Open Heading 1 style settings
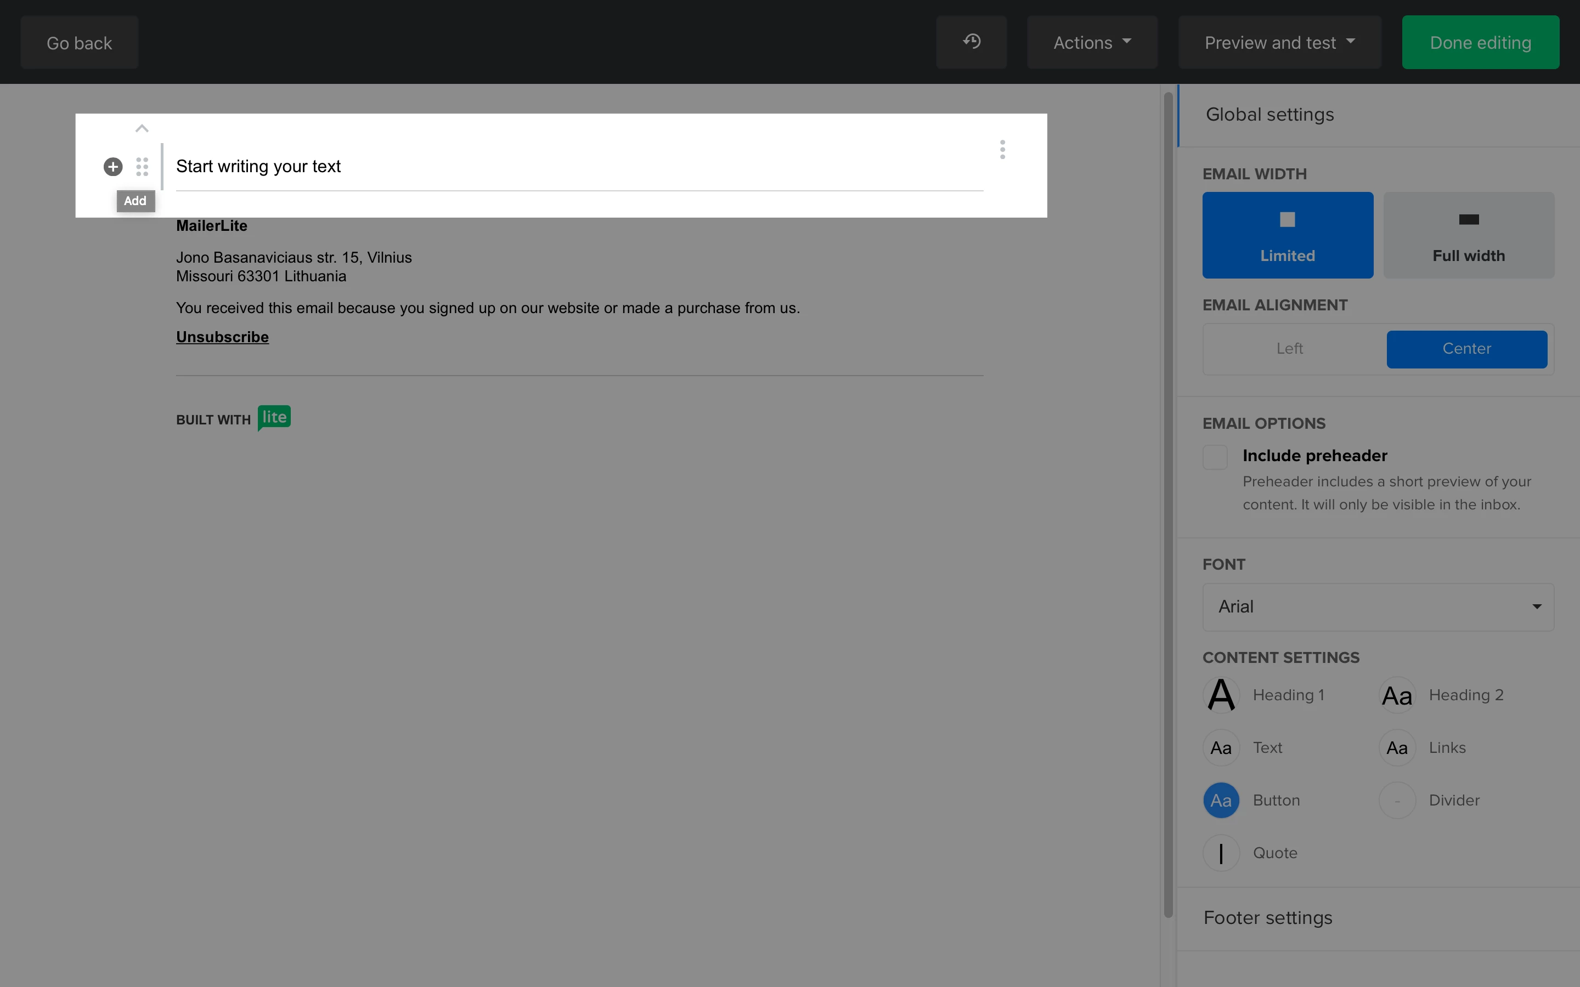The width and height of the screenshot is (1580, 987). [x=1221, y=695]
